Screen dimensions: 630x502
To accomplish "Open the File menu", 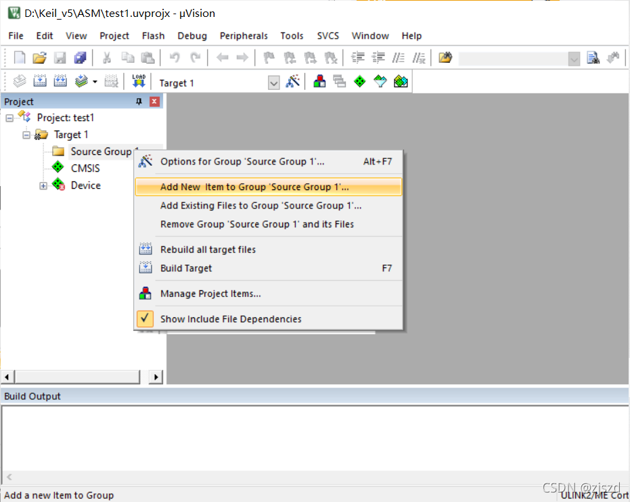I will point(16,36).
